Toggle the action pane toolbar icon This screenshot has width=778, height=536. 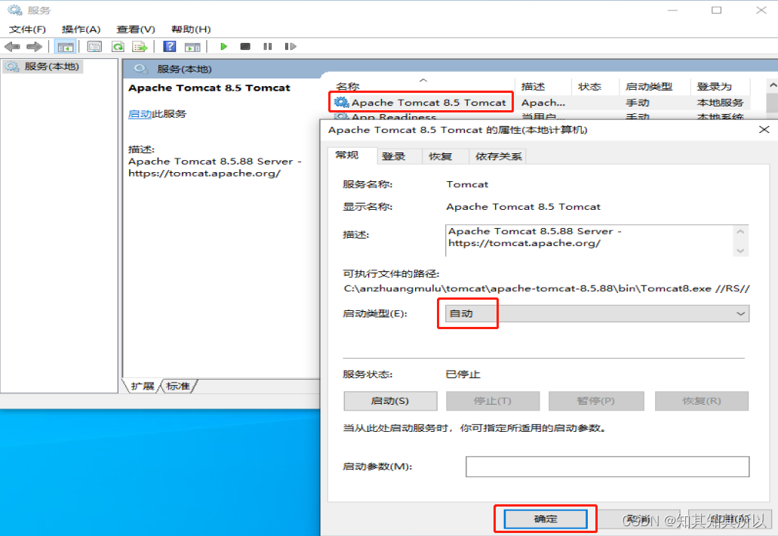192,47
